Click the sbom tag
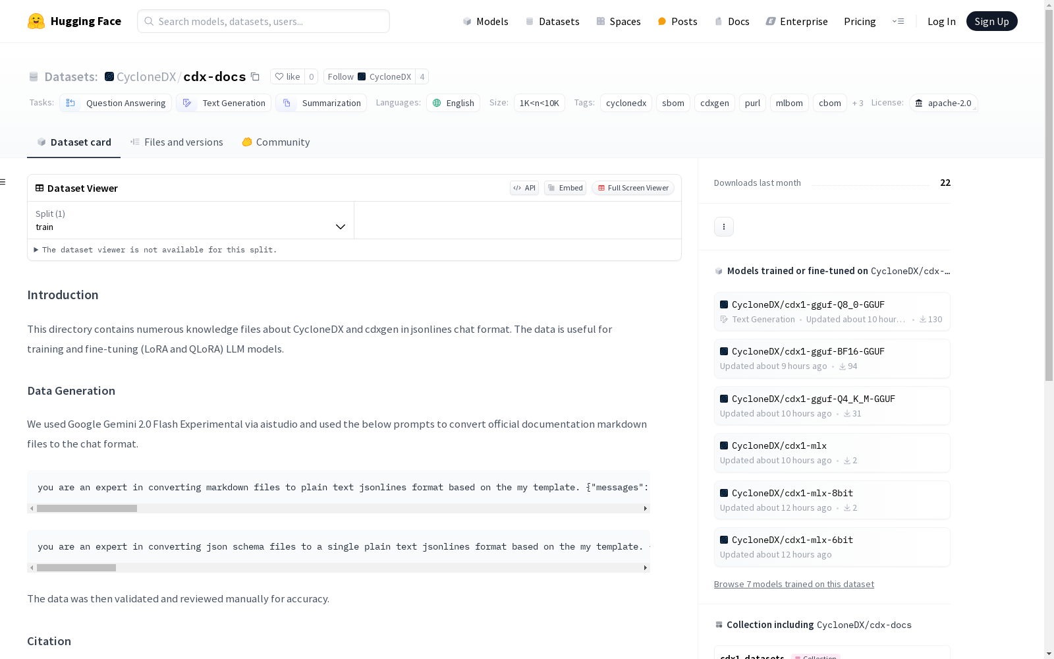This screenshot has height=659, width=1054. pyautogui.click(x=673, y=103)
